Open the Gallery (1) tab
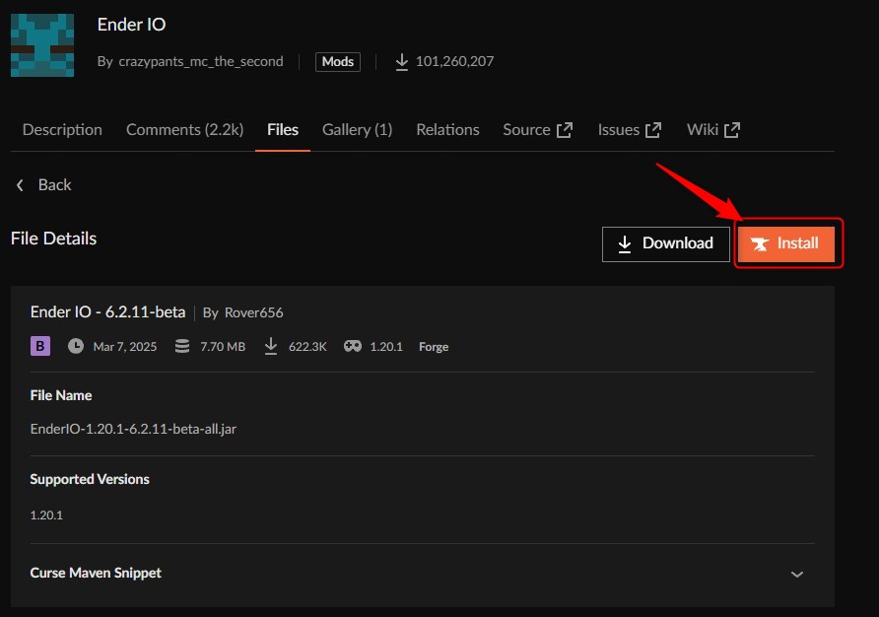 [x=357, y=129]
